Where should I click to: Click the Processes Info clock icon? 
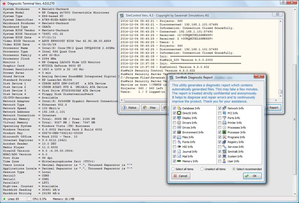click(x=224, y=127)
